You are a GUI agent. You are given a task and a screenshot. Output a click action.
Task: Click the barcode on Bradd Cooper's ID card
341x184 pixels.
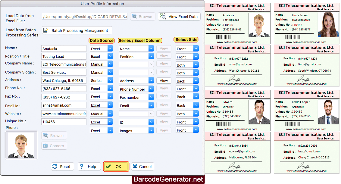293,124
